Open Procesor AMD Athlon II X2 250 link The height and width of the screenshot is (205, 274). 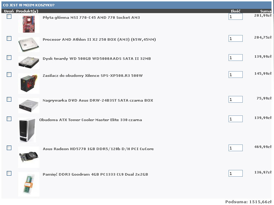coord(99,40)
